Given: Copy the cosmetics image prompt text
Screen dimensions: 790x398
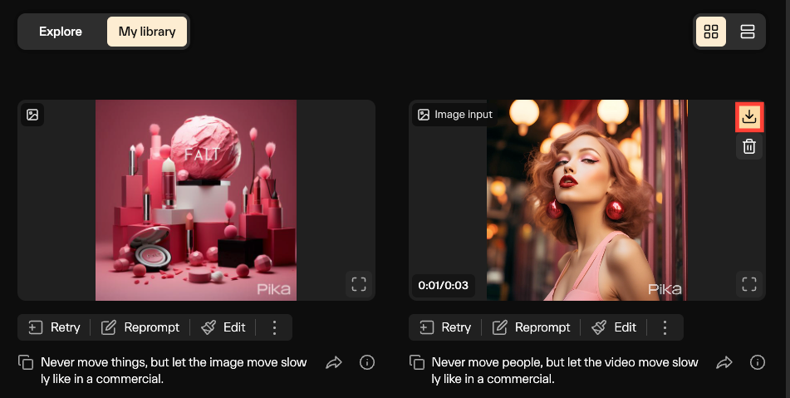Looking at the screenshot, I should coord(27,363).
